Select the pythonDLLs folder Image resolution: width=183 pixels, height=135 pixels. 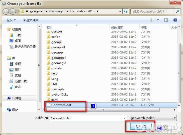point(60,94)
